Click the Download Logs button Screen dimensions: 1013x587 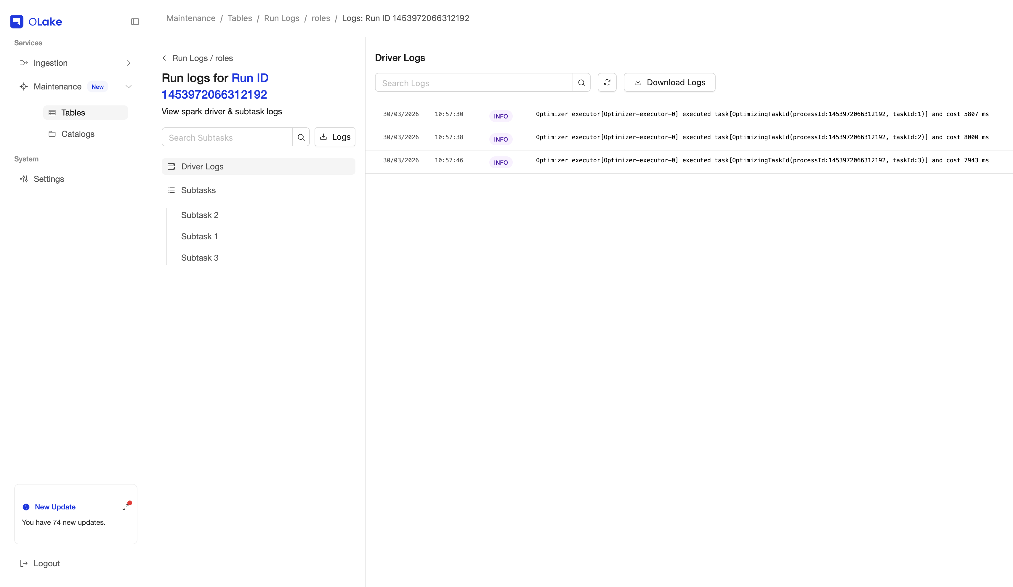669,82
